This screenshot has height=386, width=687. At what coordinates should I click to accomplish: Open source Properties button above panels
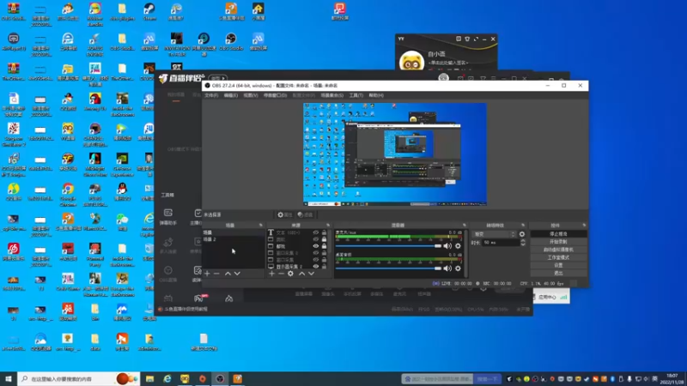point(285,214)
